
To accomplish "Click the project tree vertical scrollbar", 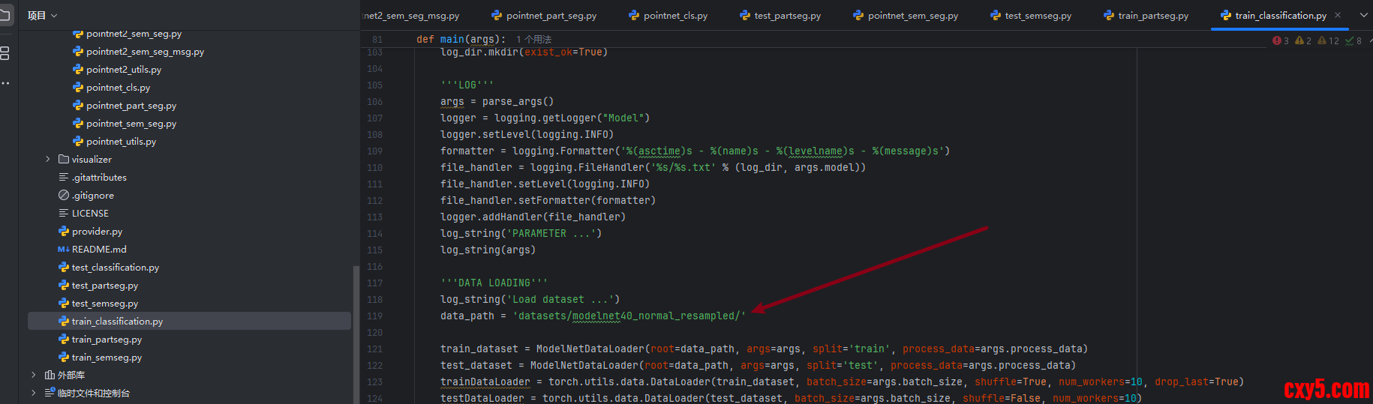I will [356, 330].
